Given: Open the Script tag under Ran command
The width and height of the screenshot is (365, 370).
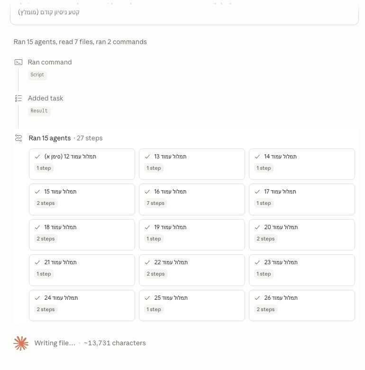Looking at the screenshot, I should point(37,75).
